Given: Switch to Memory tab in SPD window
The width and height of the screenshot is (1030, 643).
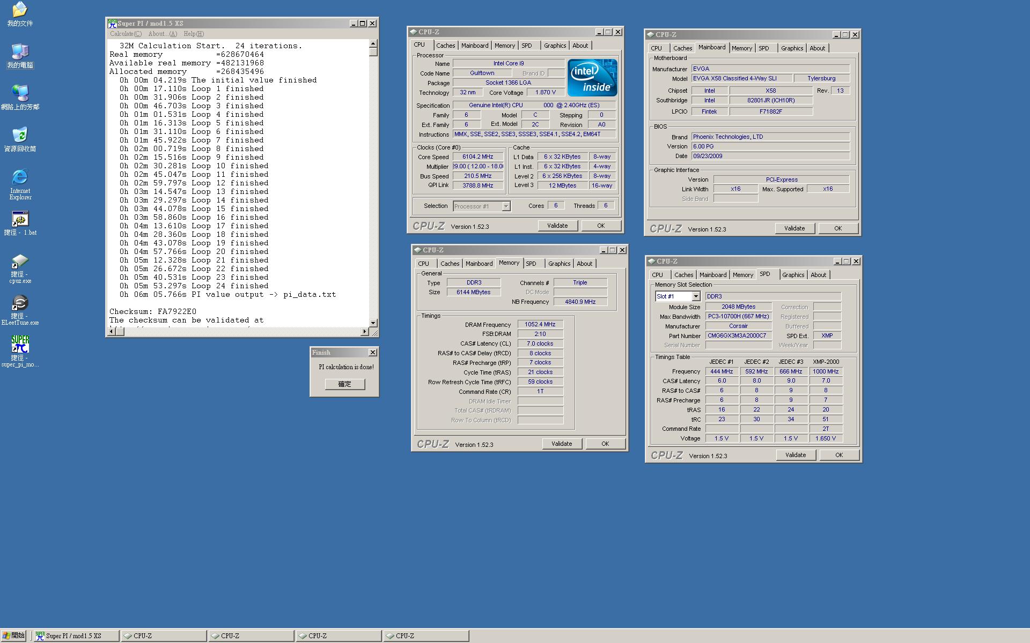Looking at the screenshot, I should point(743,275).
